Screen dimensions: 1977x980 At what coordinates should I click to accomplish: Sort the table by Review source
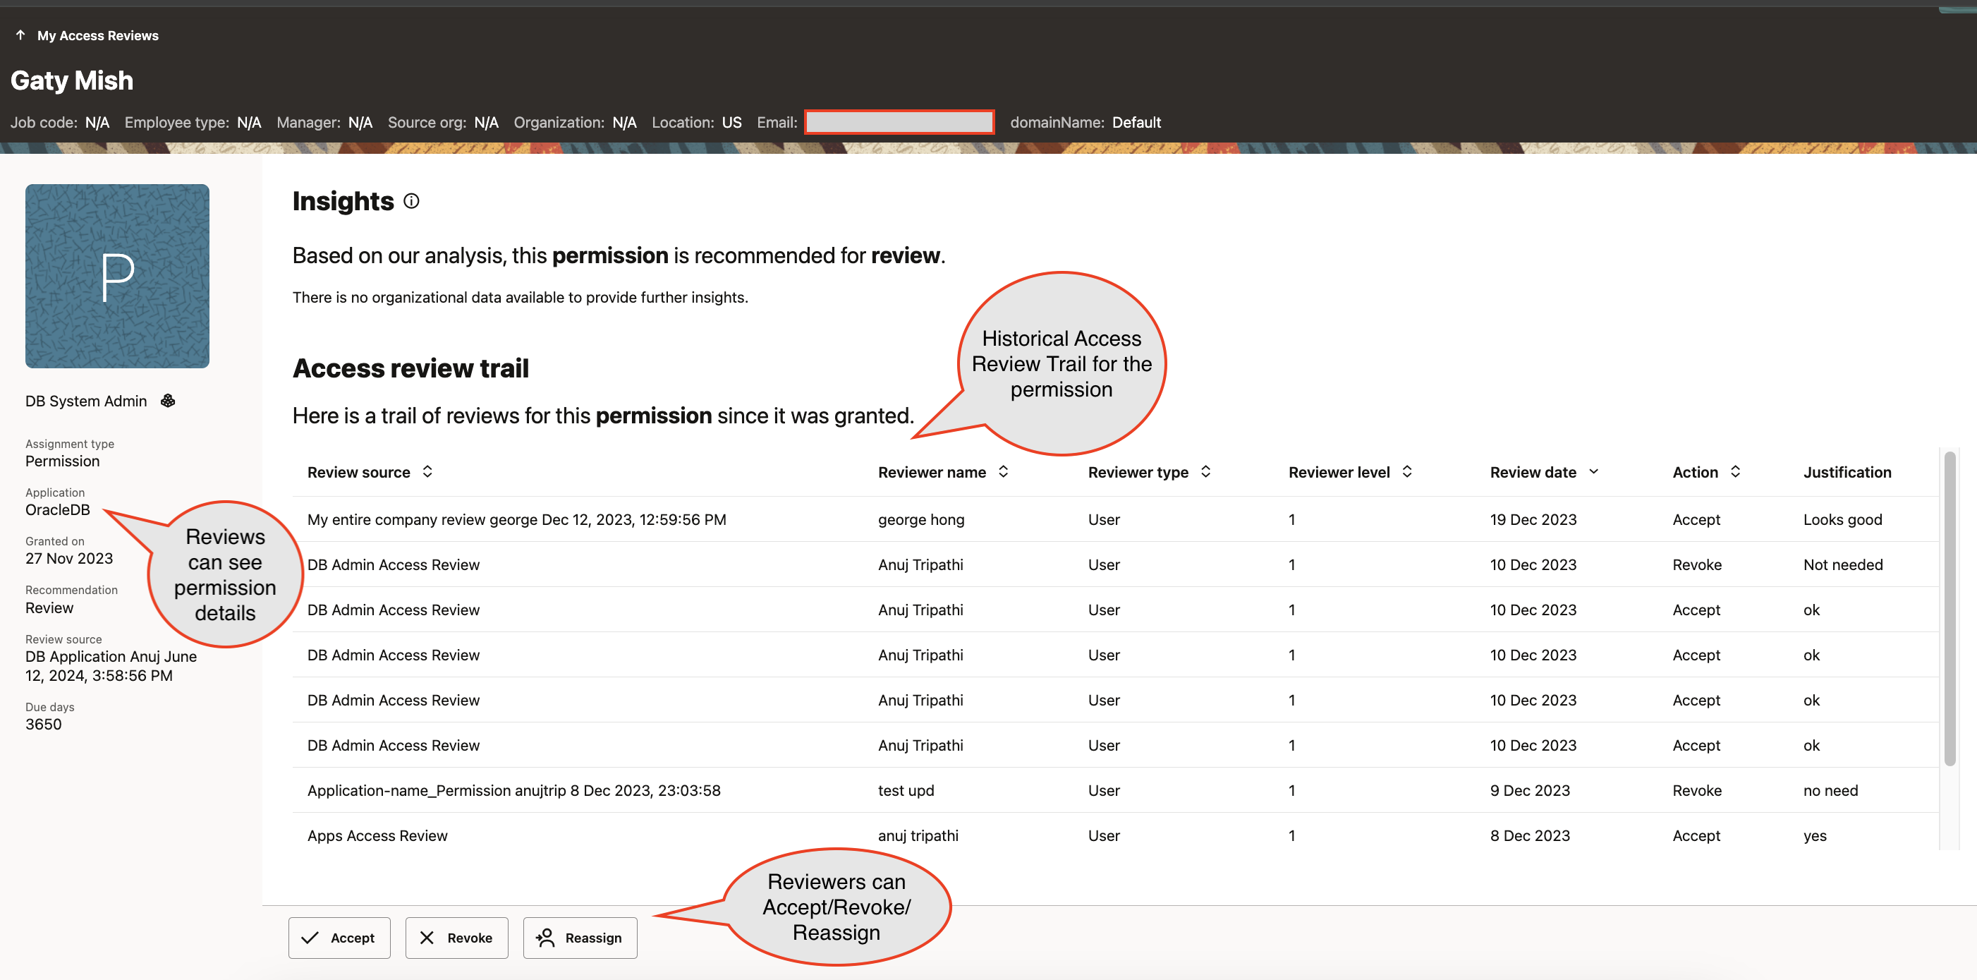[x=427, y=472]
